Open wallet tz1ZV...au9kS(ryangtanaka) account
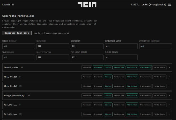This screenshot has width=176, height=120. click(x=149, y=5)
